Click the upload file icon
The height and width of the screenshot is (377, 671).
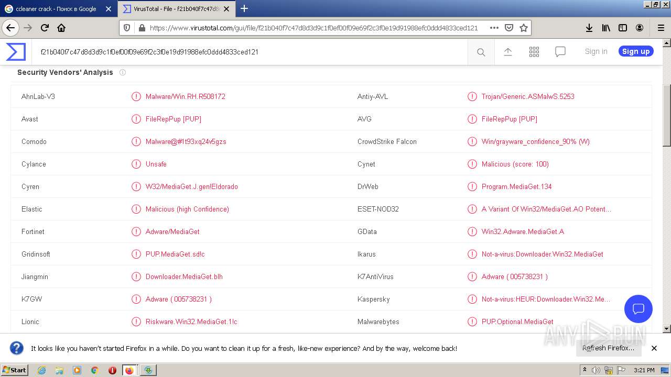(507, 51)
